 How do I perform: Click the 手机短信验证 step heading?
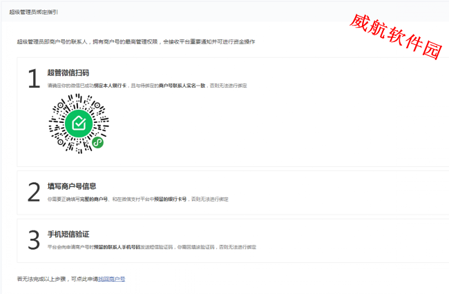pyautogui.click(x=68, y=234)
